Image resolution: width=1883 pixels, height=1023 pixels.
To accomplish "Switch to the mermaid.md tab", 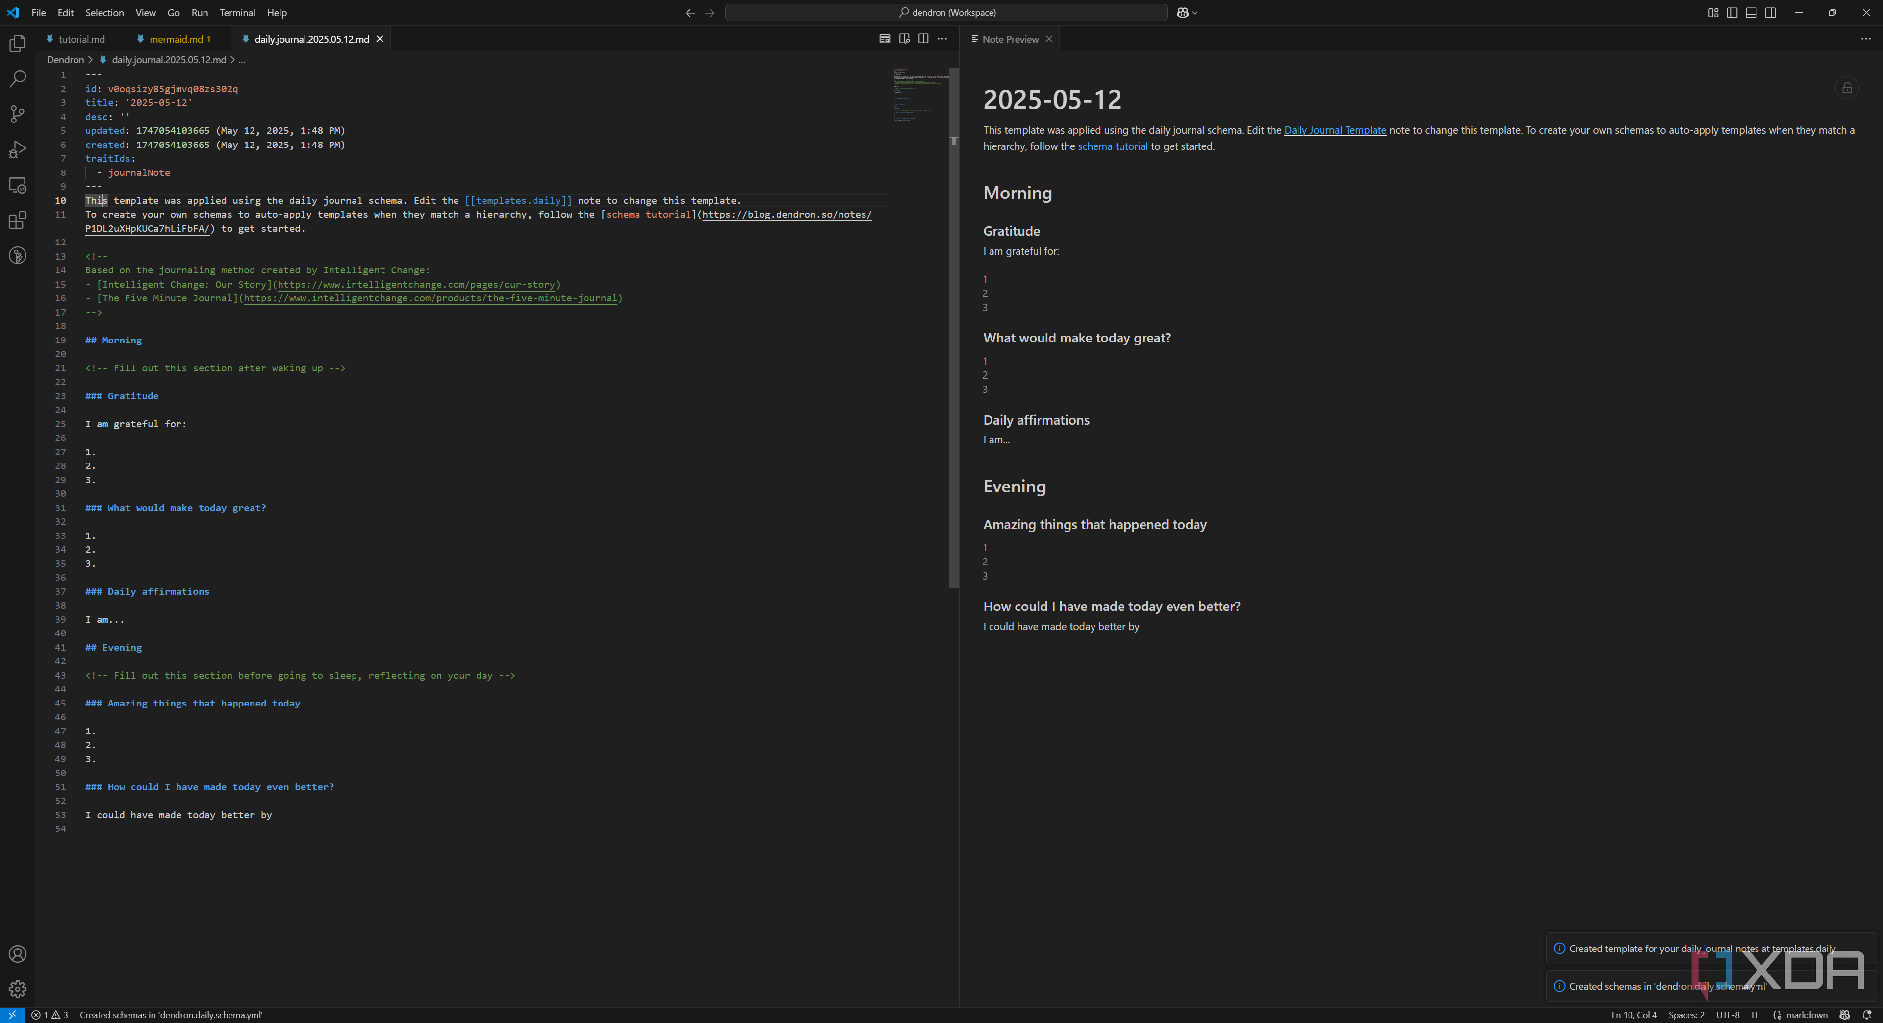I will [178, 39].
